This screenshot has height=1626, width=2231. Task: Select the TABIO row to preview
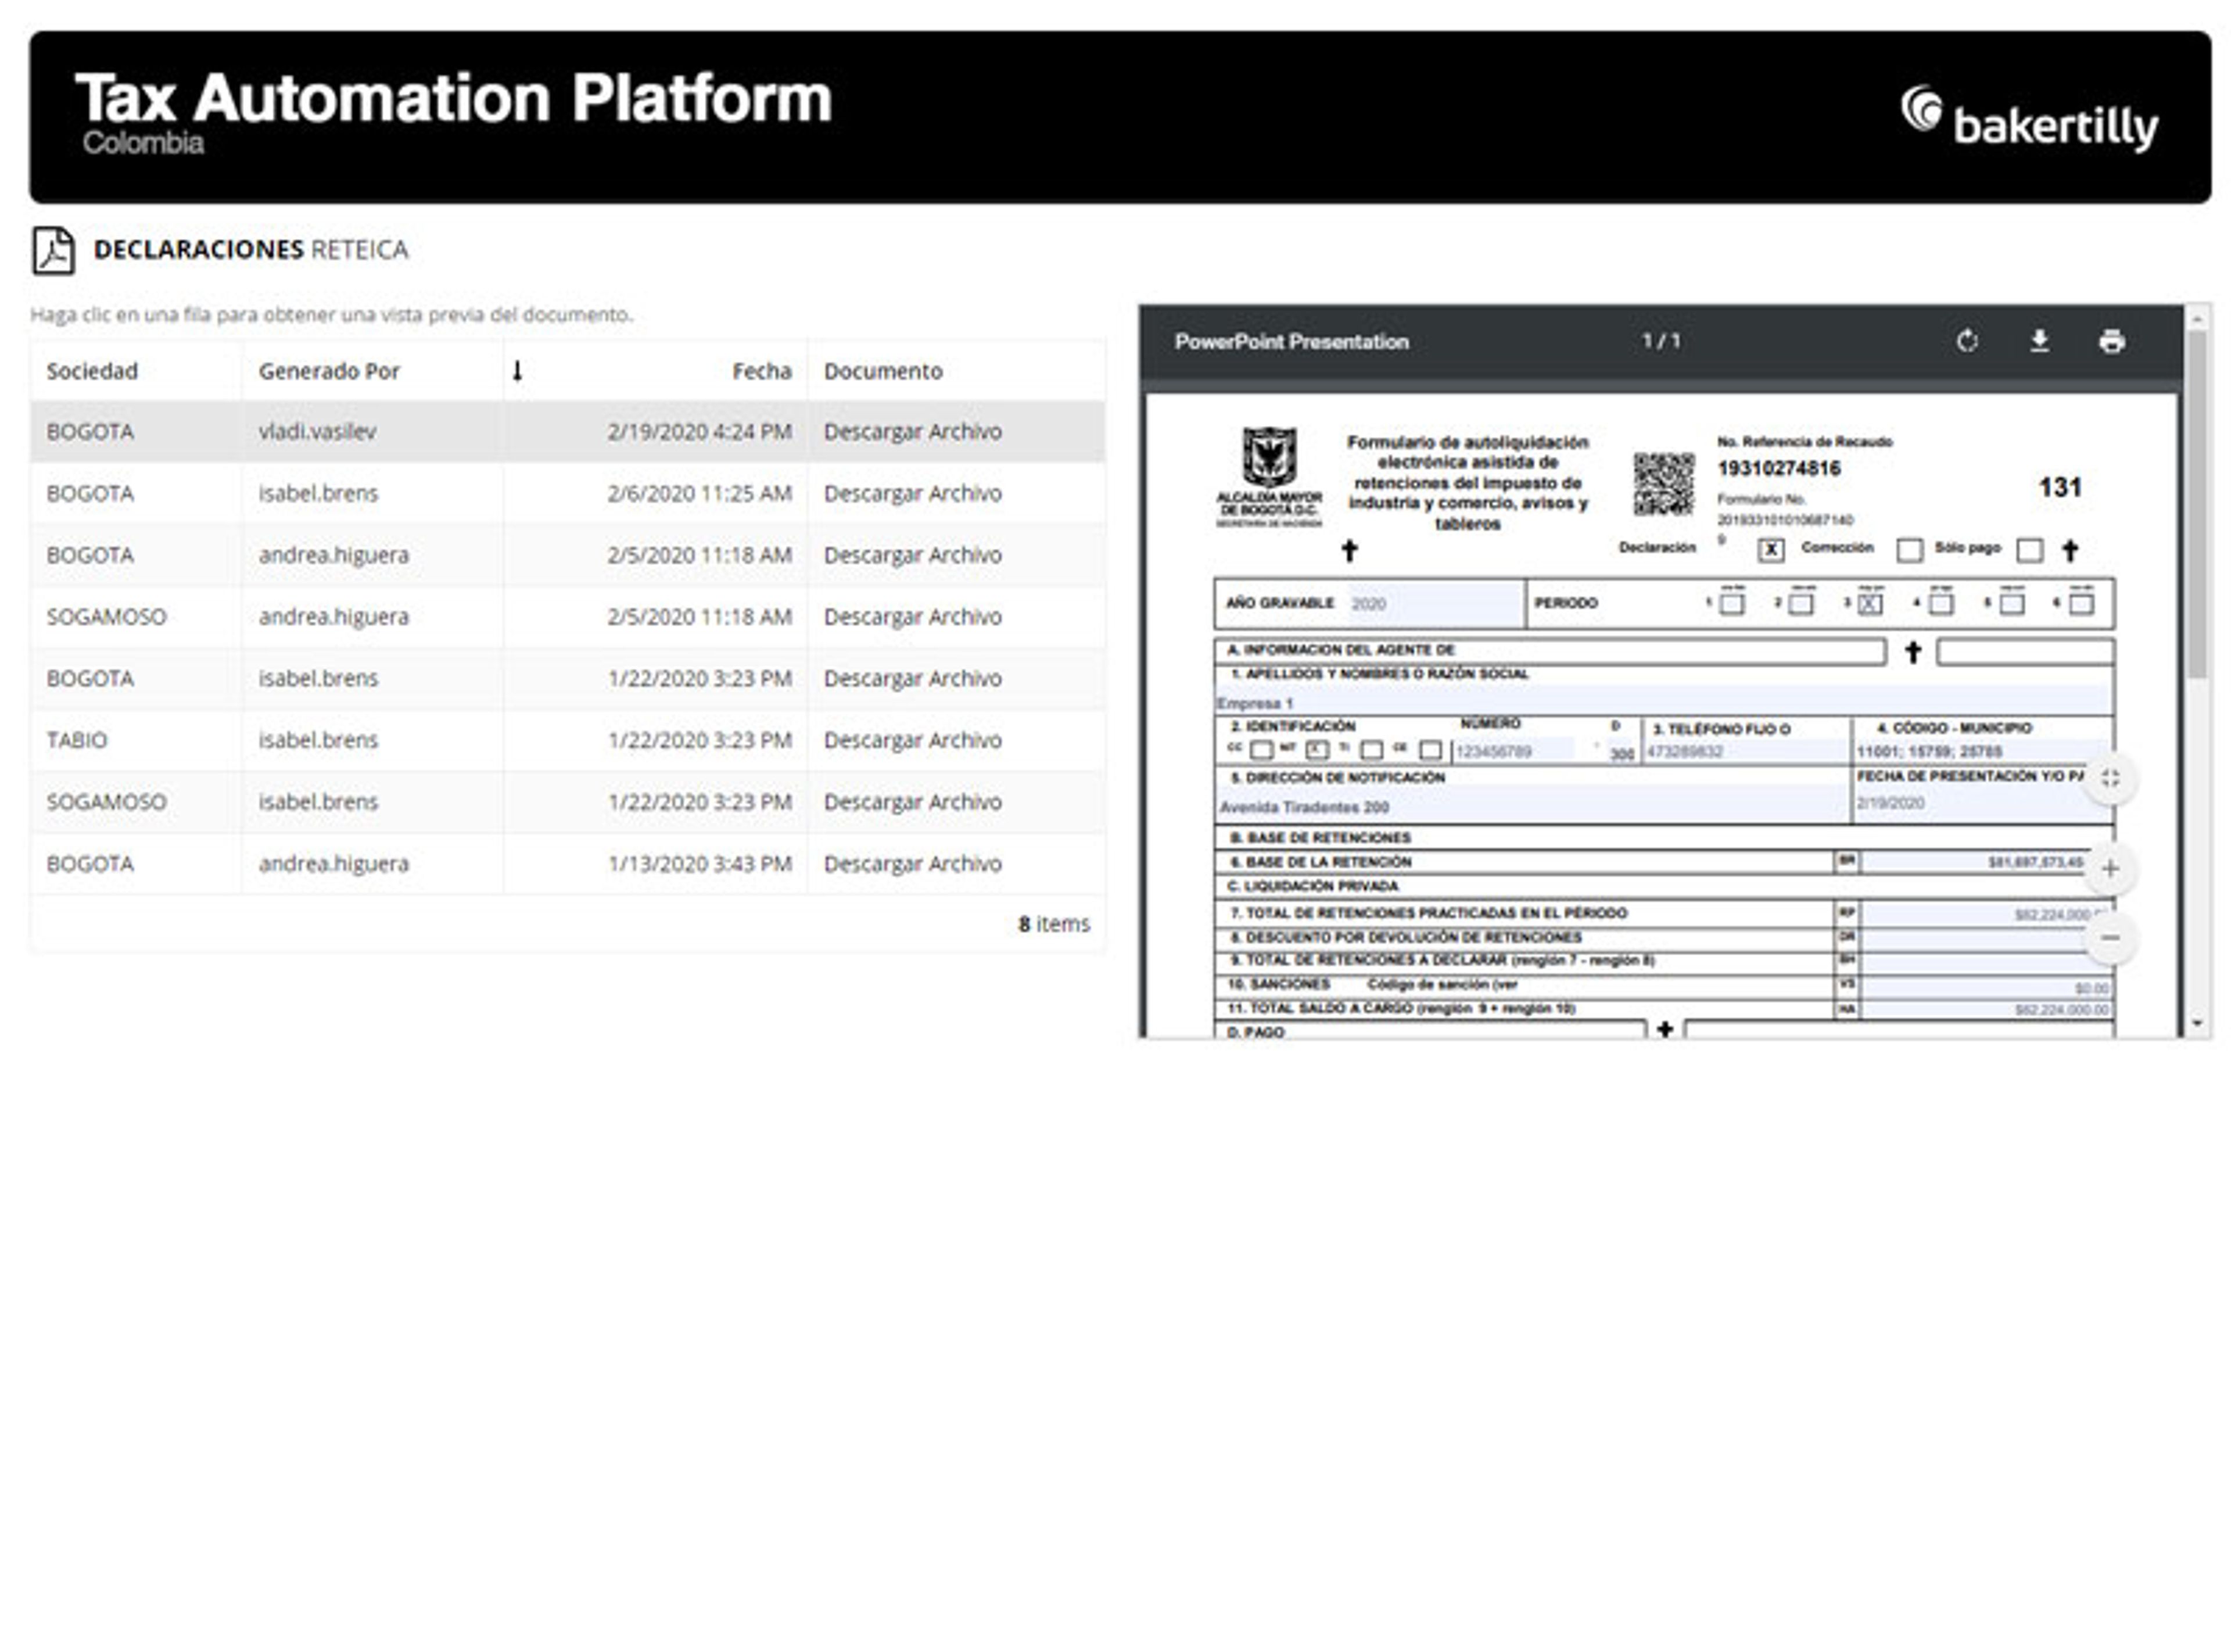[568, 740]
